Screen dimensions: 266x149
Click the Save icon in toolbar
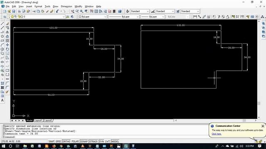pos(14,11)
